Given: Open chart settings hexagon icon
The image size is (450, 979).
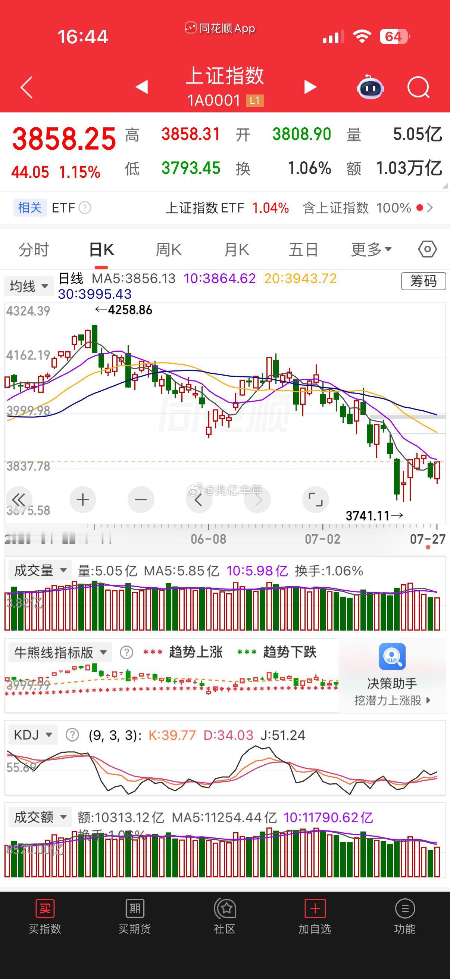Looking at the screenshot, I should pos(428,250).
